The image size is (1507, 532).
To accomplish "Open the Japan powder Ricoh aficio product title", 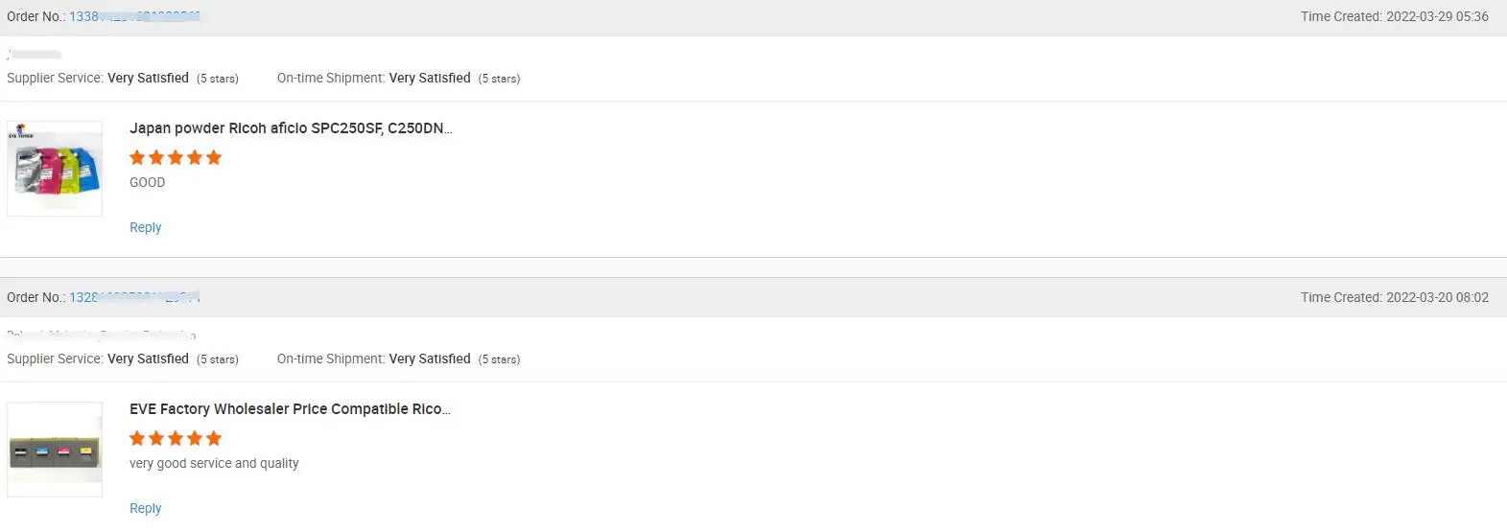I will click(x=290, y=127).
